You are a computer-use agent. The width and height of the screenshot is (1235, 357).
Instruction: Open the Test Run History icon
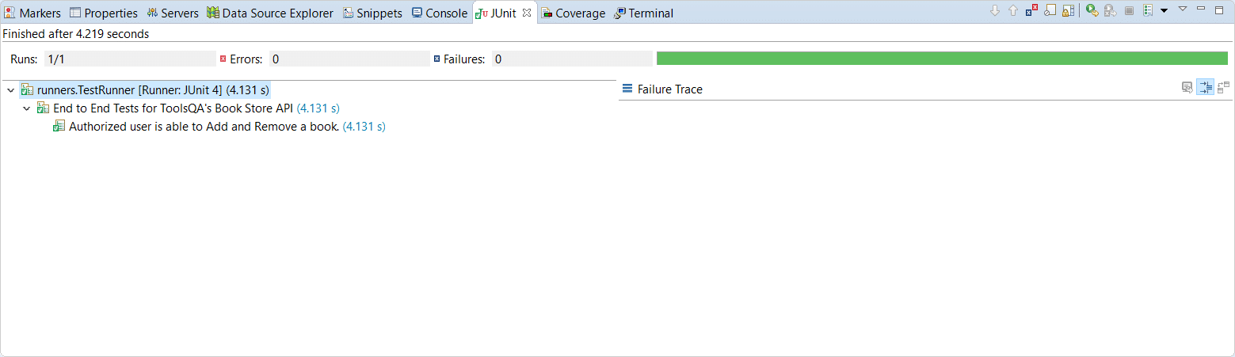1147,11
